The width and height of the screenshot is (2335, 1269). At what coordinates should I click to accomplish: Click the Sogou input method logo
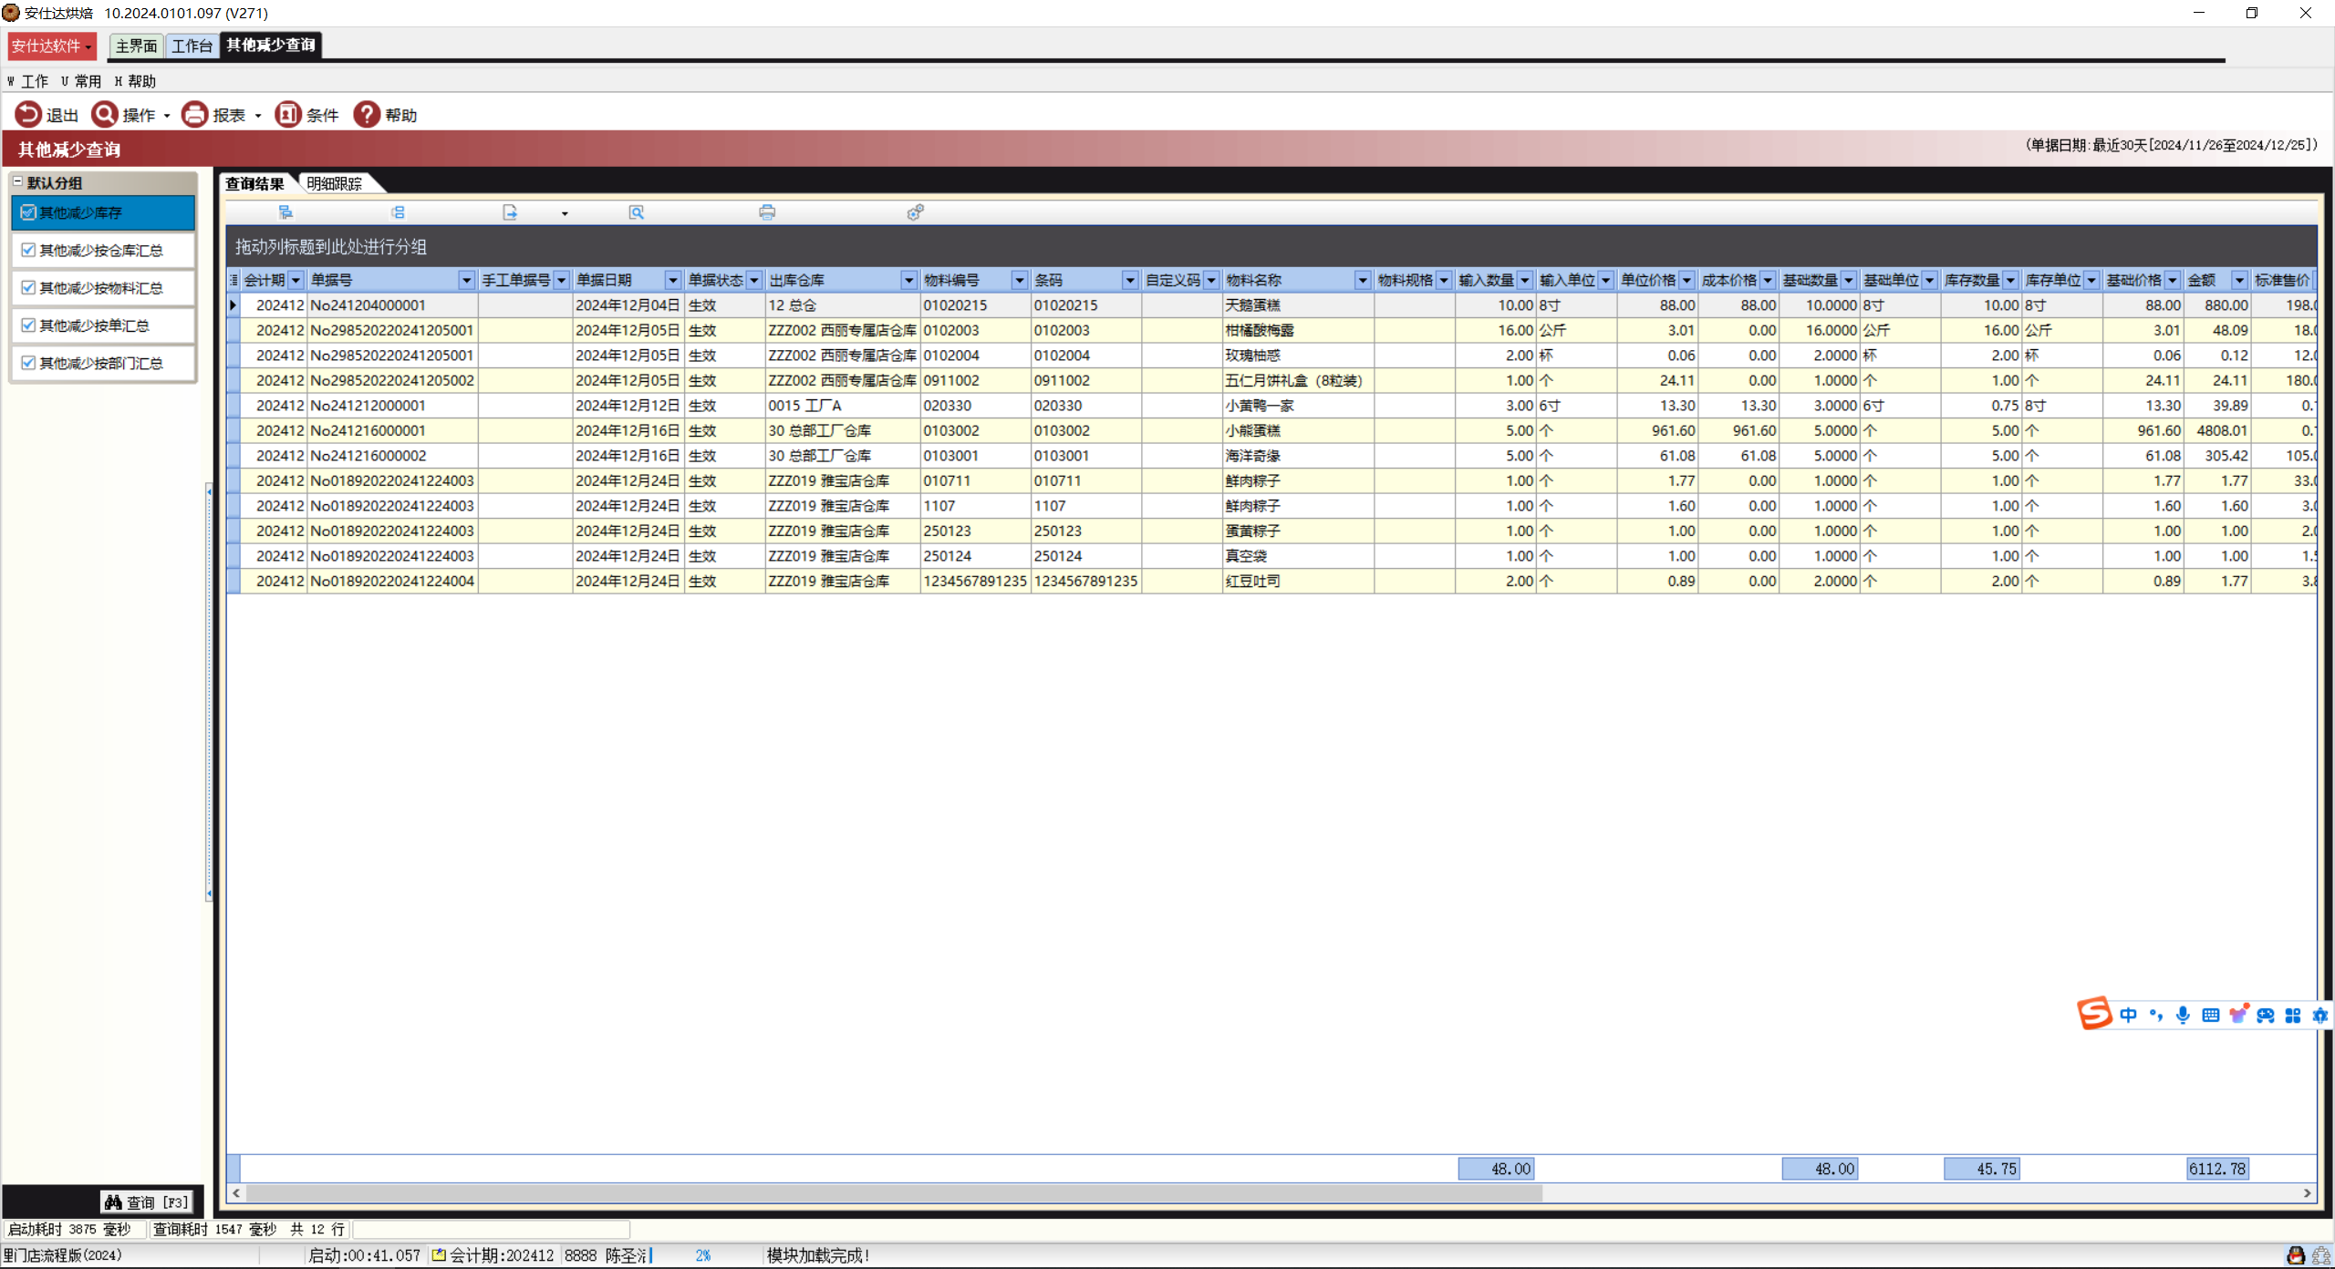pyautogui.click(x=2094, y=1014)
